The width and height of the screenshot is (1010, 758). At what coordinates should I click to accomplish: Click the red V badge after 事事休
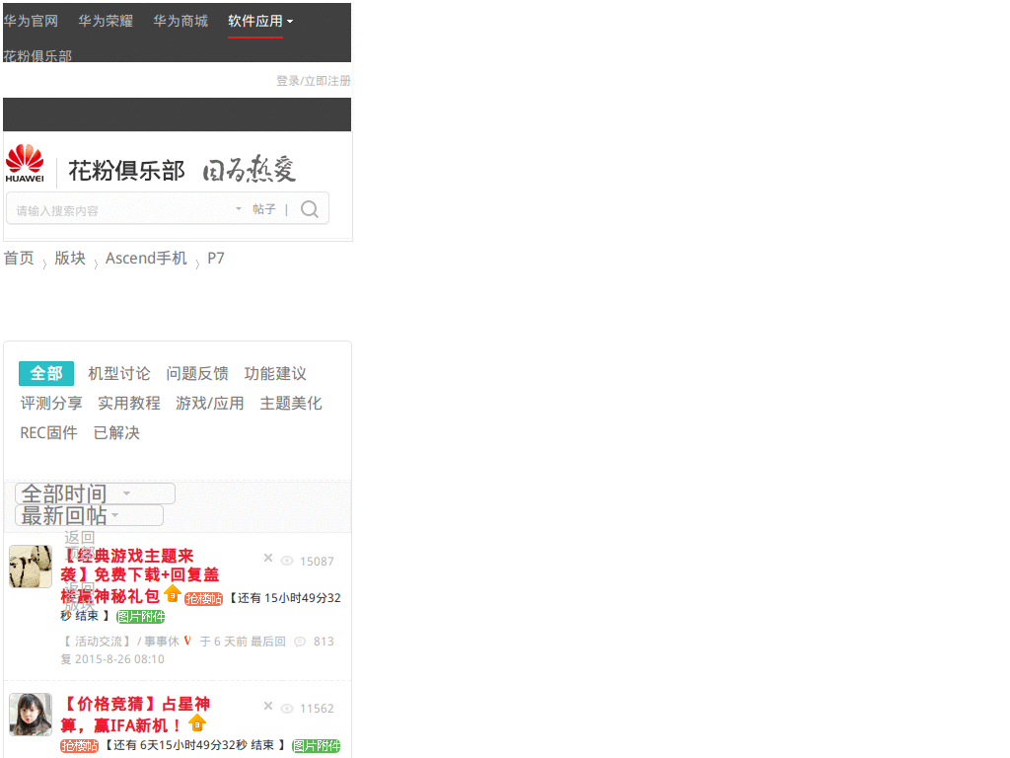(x=187, y=640)
